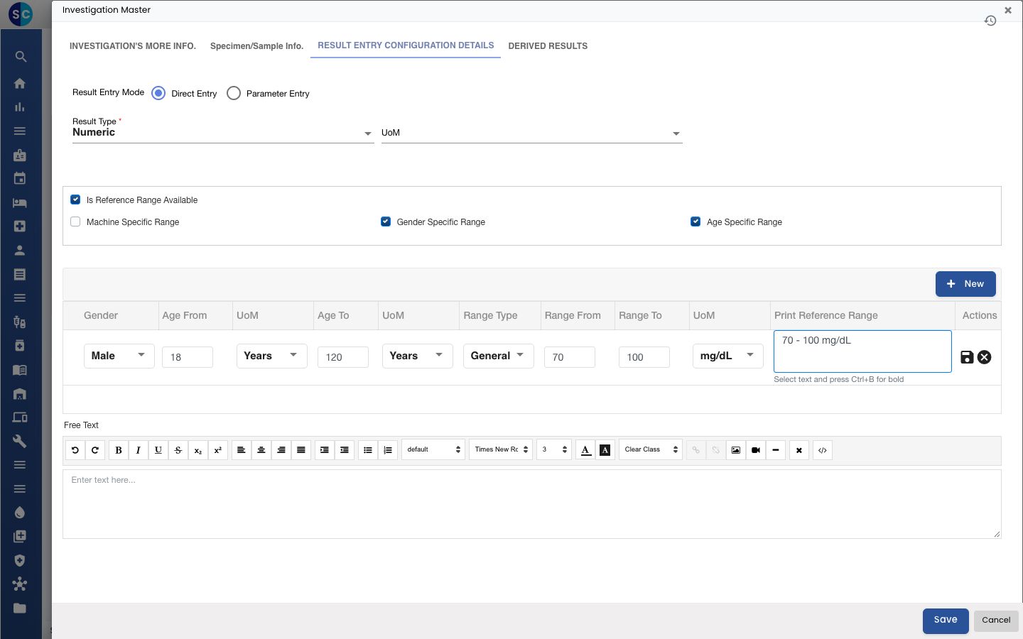Align text left in editor

click(x=242, y=450)
